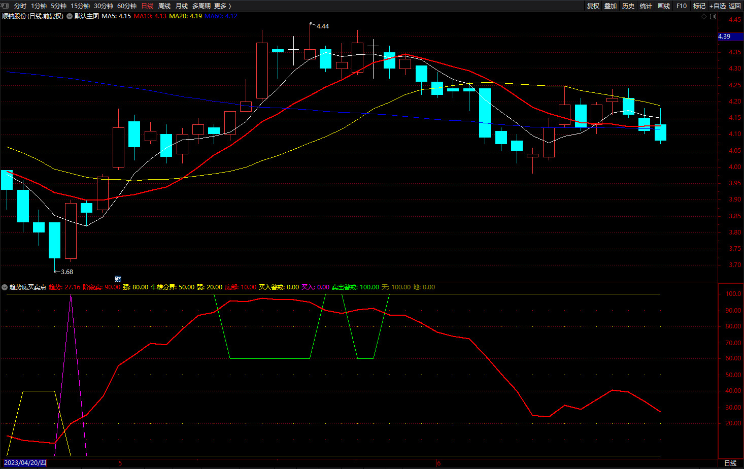The width and height of the screenshot is (744, 469).
Task: Toggle 叠加 overlay comparison
Action: click(611, 6)
